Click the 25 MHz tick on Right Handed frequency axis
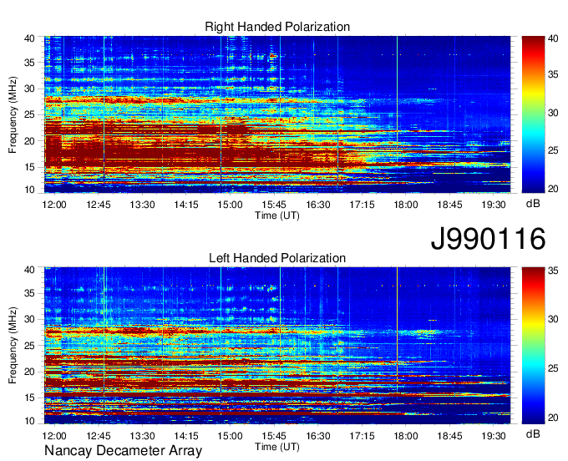Screen dimensions: 568x461 [29, 114]
